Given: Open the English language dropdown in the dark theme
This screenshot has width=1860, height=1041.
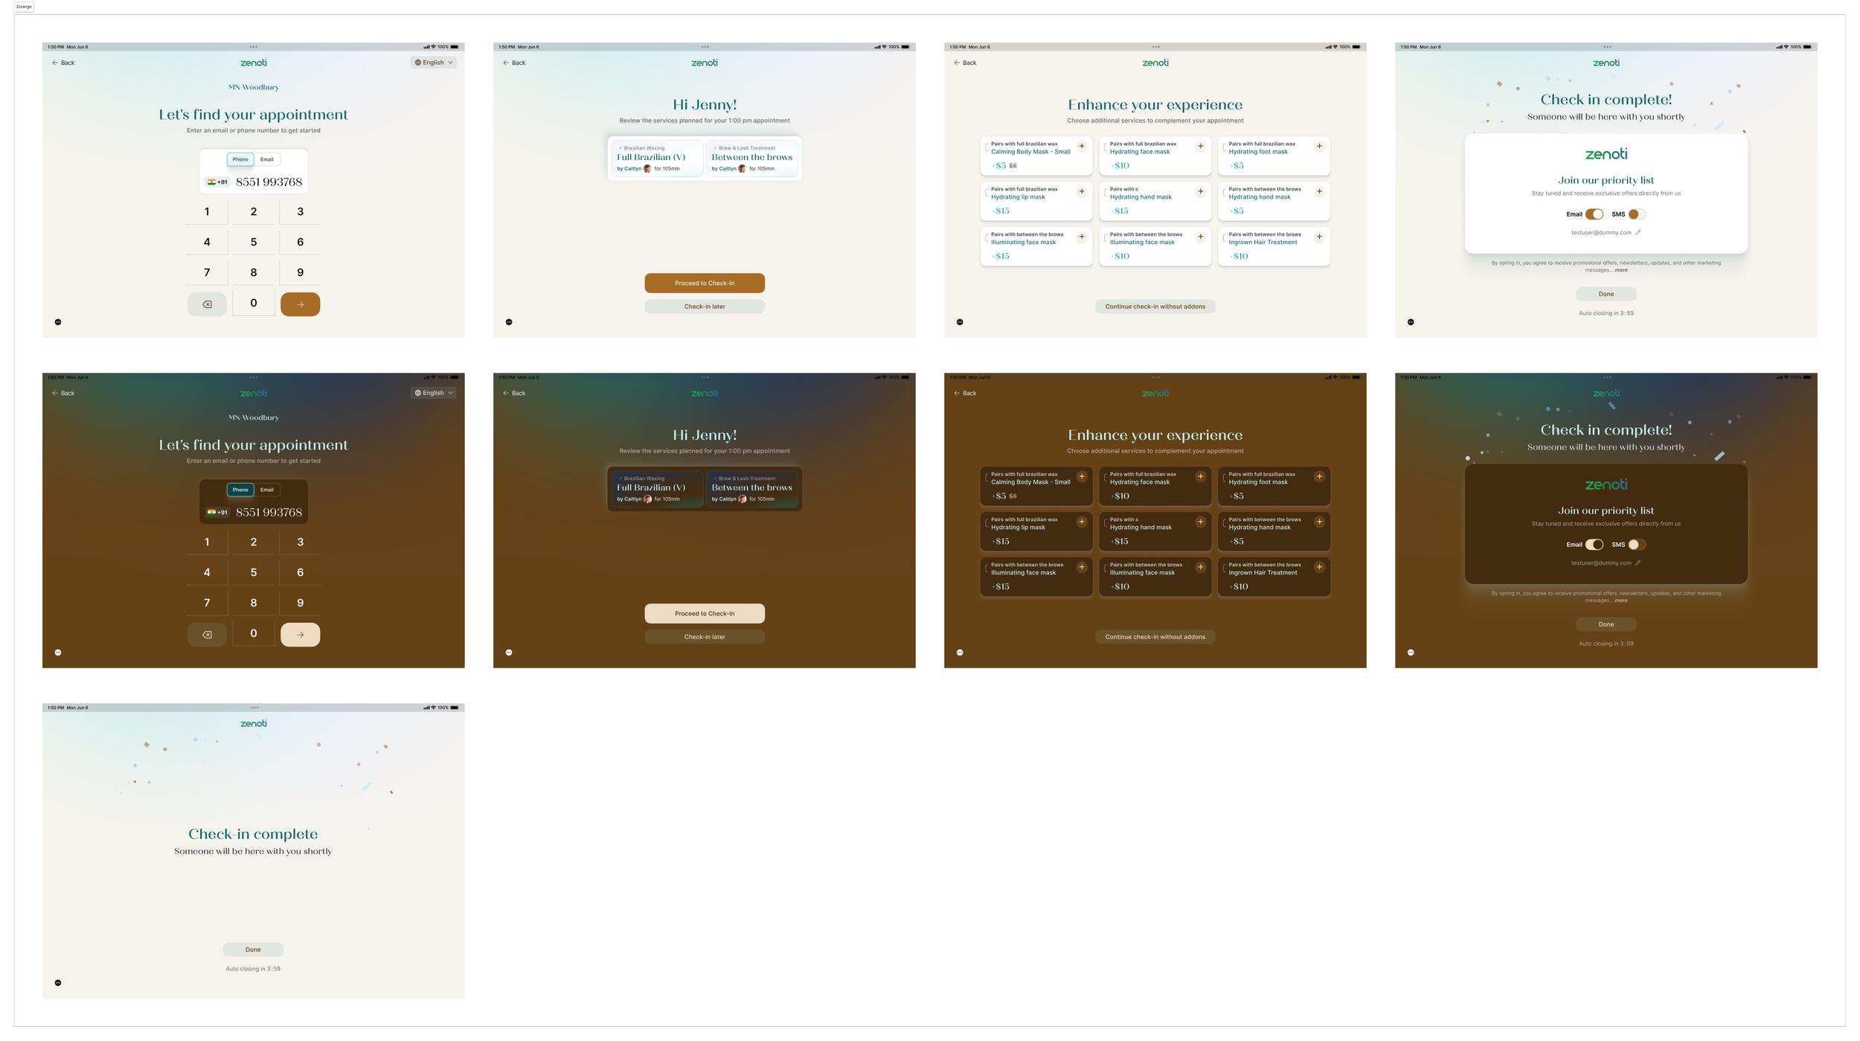Looking at the screenshot, I should [433, 393].
